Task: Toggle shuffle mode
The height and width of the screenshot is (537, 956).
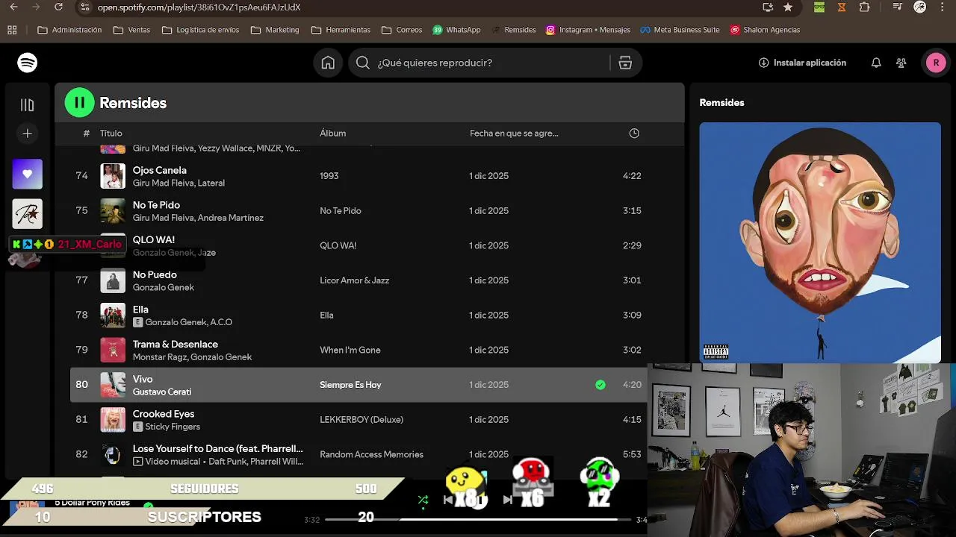Action: pyautogui.click(x=423, y=500)
